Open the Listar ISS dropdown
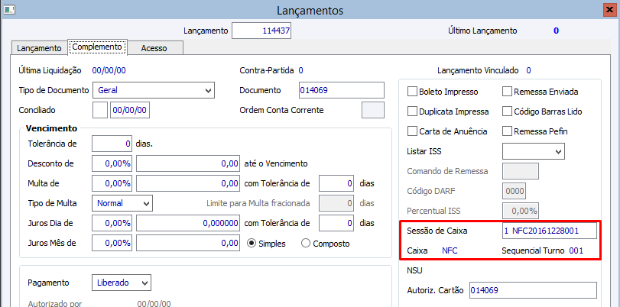This screenshot has height=307, width=620. (x=558, y=151)
